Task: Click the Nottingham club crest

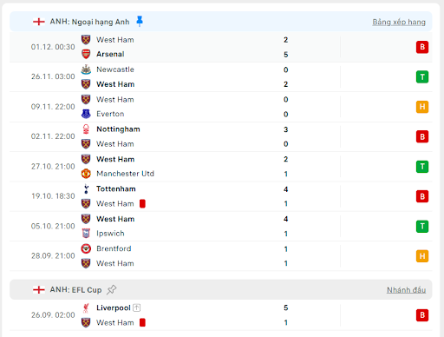Action: (86, 129)
